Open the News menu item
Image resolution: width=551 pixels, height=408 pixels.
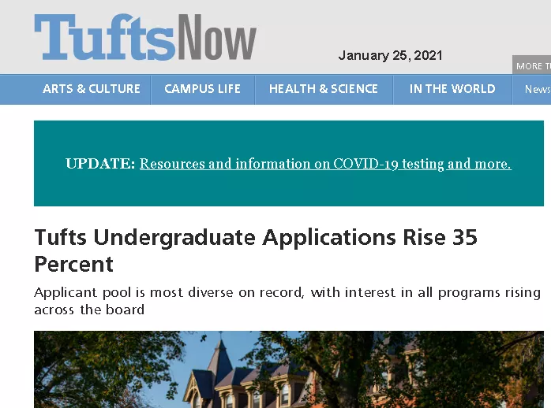[x=538, y=89]
